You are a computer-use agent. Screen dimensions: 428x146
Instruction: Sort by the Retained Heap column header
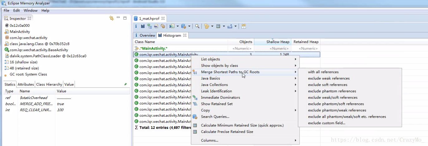coord(306,42)
